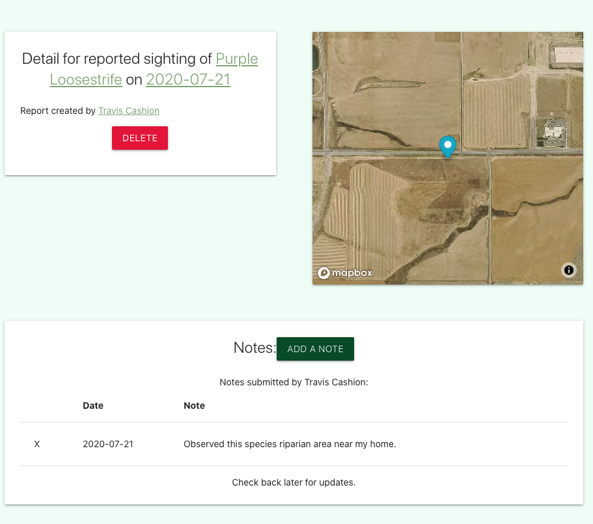Select the Date column header
Viewport: 593px width, 524px height.
coord(93,405)
